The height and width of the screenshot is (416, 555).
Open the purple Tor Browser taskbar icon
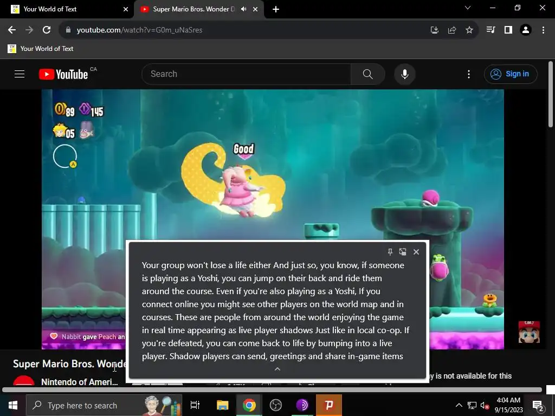click(x=302, y=405)
